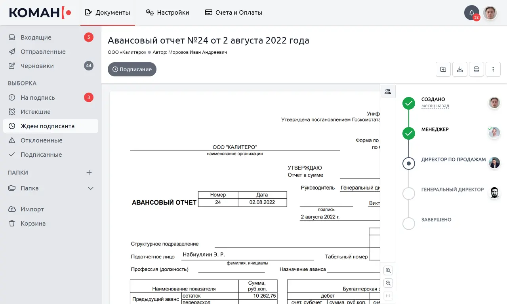Open Истекшие selection
Viewport: 507px width, 304px height.
click(x=51, y=112)
